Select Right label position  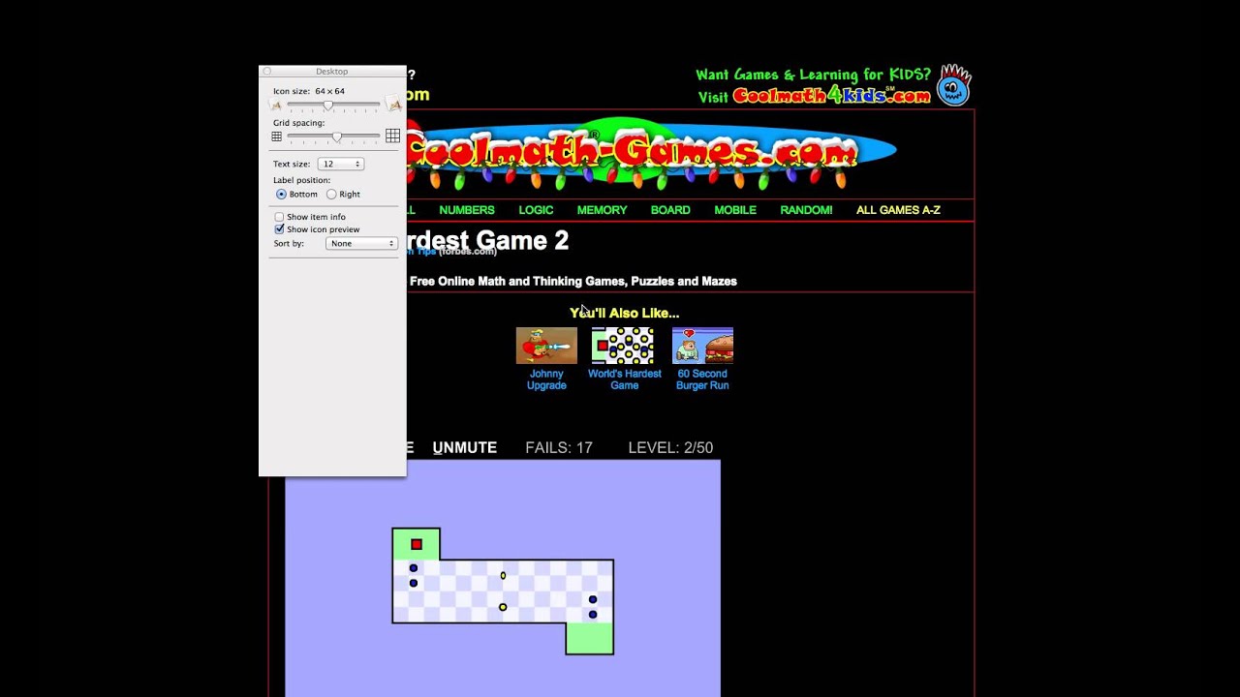click(x=331, y=195)
